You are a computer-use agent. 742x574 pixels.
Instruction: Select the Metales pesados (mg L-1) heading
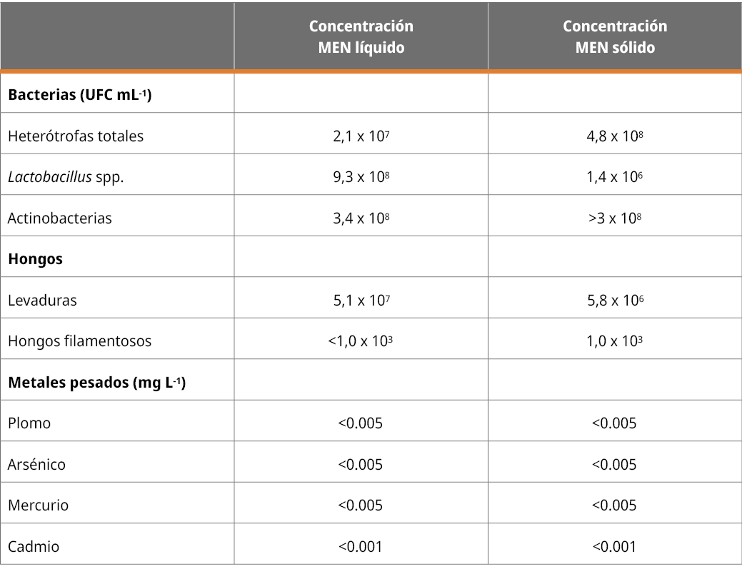pos(96,383)
